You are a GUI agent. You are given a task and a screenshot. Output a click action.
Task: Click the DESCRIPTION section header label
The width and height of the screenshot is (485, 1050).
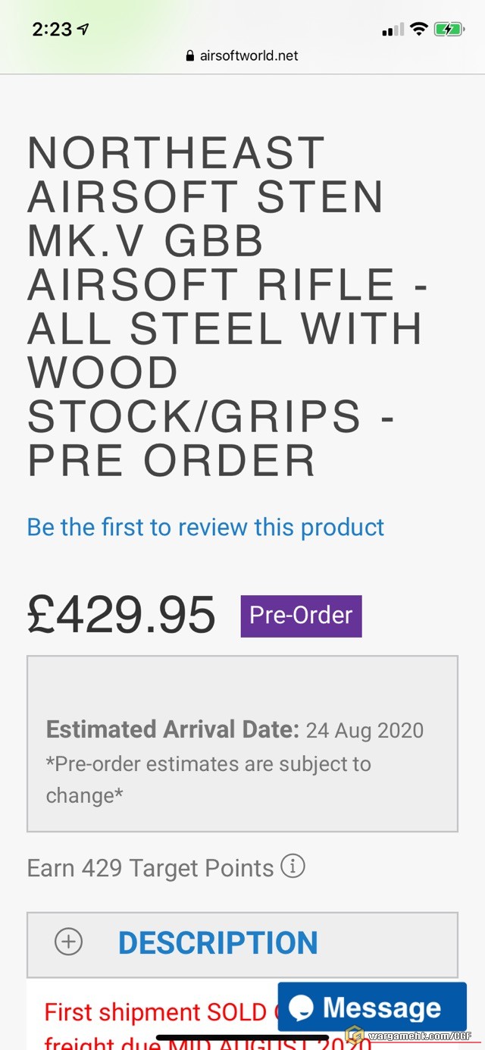click(x=217, y=943)
